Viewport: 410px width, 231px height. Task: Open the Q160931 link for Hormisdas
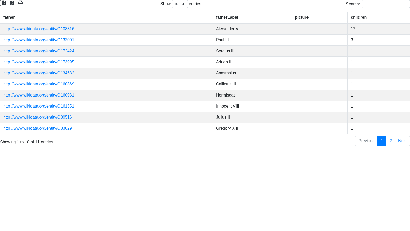point(39,95)
